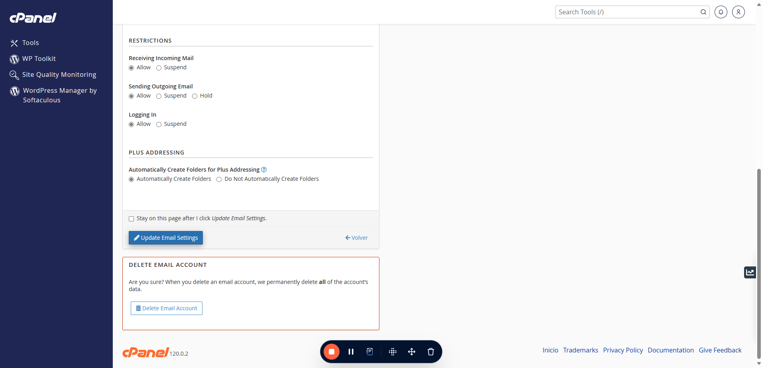Click the statistics chart side icon

click(x=750, y=272)
